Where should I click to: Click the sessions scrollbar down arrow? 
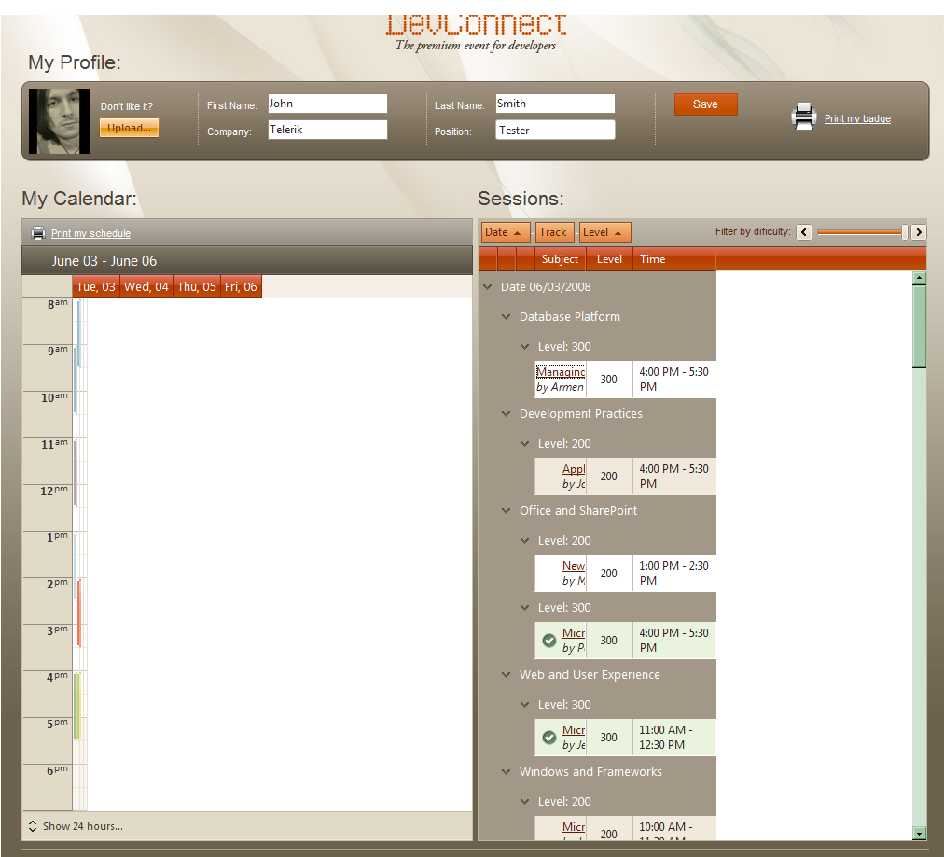[x=919, y=834]
